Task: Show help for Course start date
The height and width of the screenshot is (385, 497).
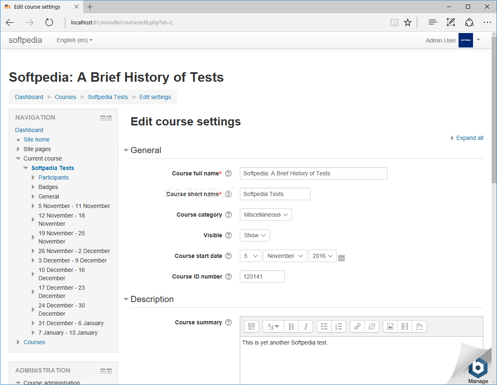Action: [228, 256]
